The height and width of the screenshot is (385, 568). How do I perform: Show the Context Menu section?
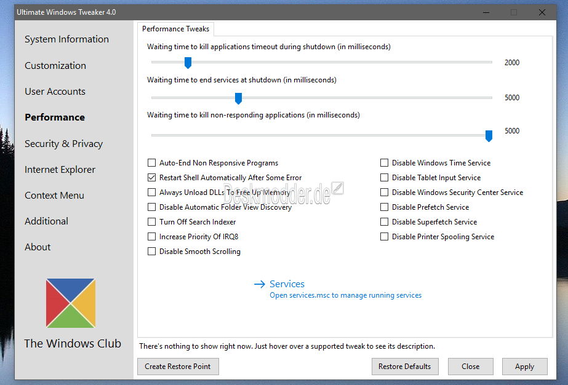(54, 196)
